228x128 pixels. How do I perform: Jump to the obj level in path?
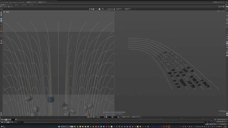(x=6, y=7)
